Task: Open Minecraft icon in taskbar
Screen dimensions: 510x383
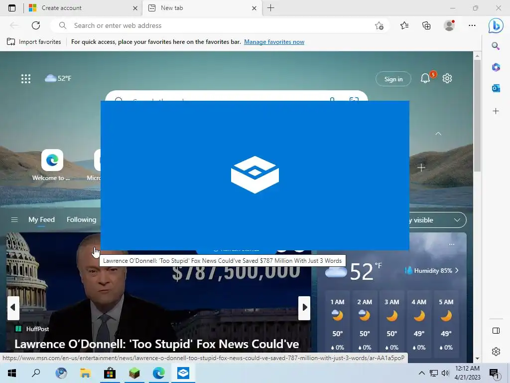Action: (134, 373)
